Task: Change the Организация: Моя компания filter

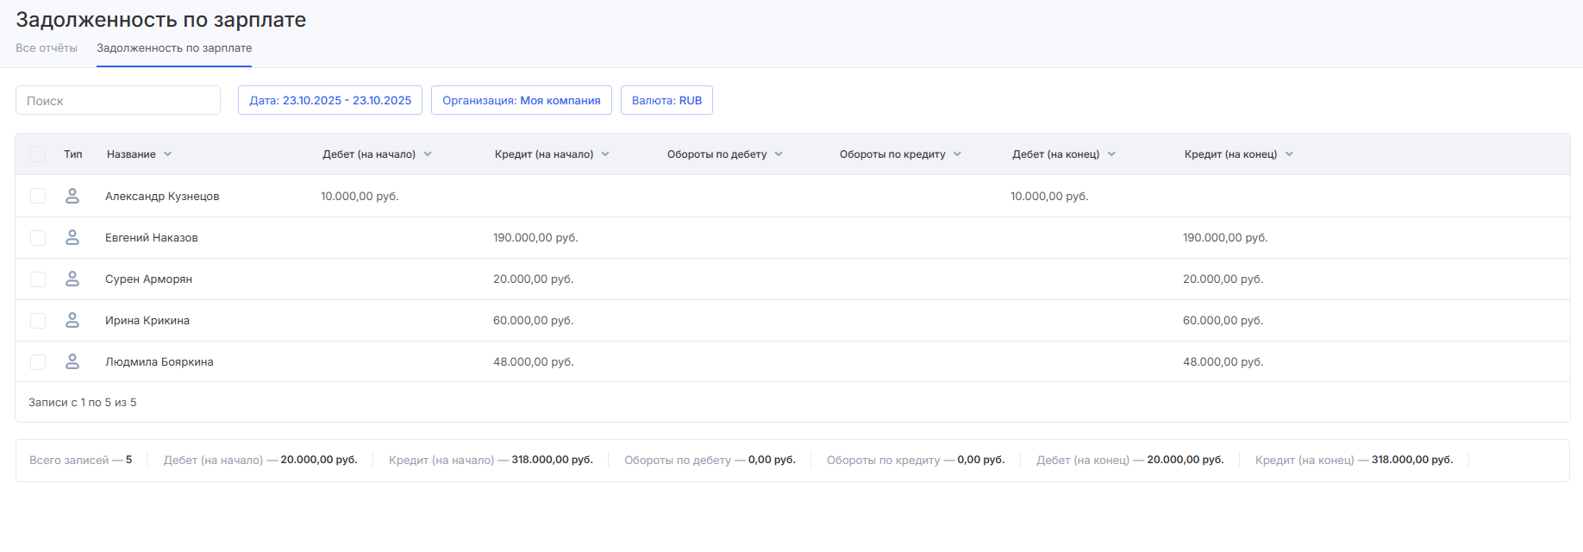Action: (521, 100)
